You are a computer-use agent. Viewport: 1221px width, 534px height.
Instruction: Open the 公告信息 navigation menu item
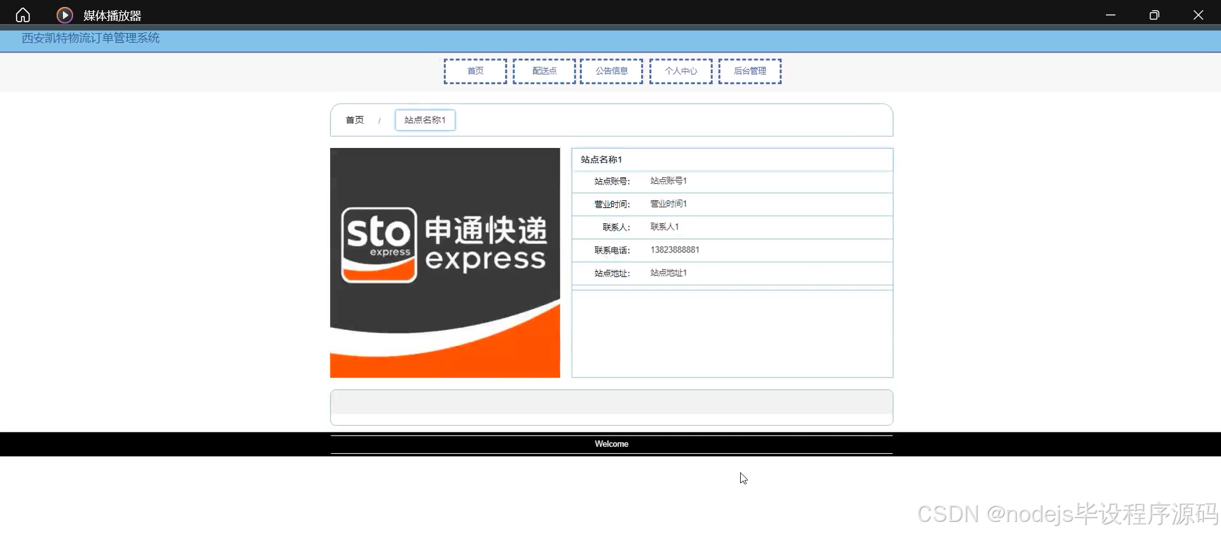click(612, 71)
